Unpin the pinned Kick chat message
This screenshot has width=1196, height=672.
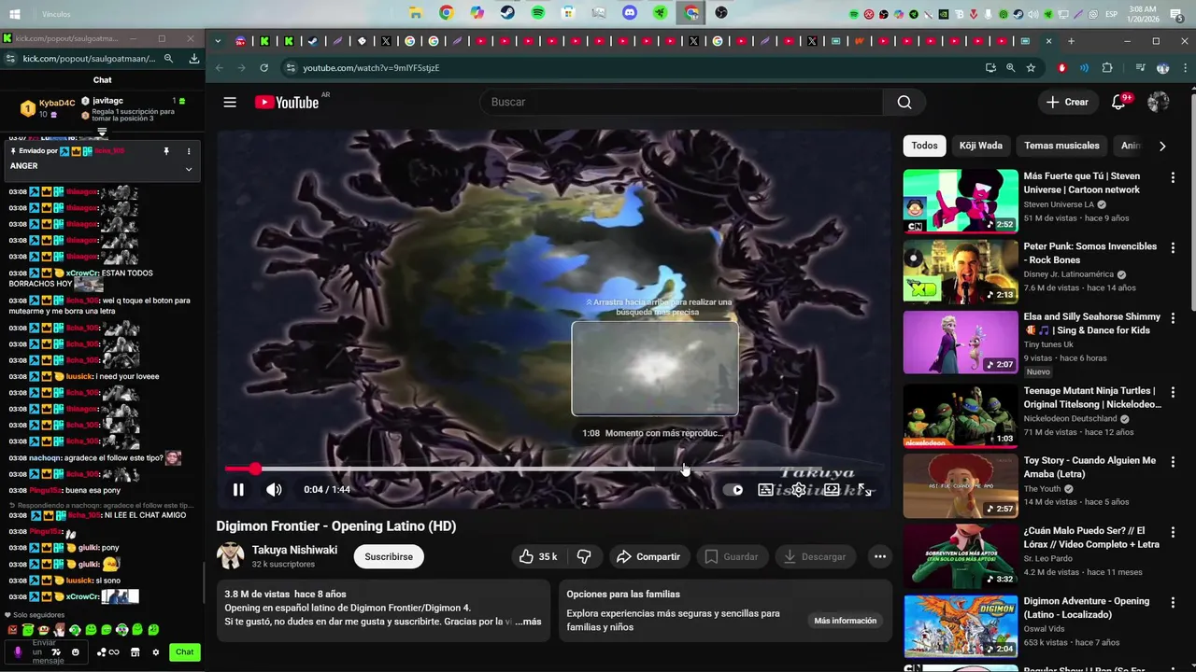coord(166,151)
